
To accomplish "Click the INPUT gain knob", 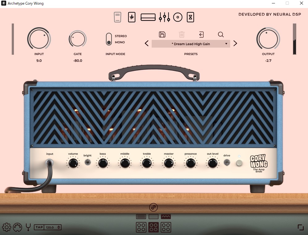I will (x=39, y=38).
